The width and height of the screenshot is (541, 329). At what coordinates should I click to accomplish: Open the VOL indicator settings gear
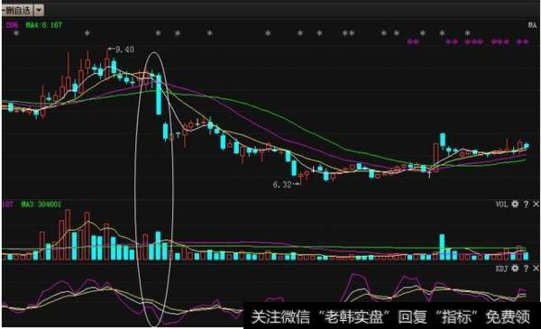click(515, 204)
